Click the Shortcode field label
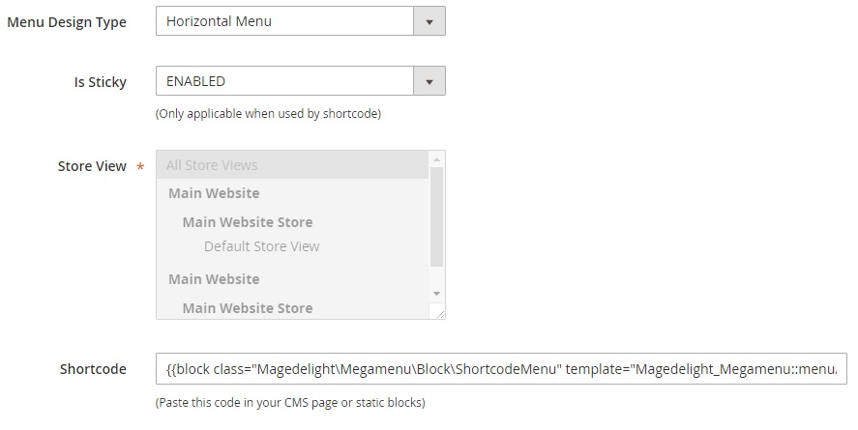Image resolution: width=858 pixels, height=430 pixels. pos(93,369)
